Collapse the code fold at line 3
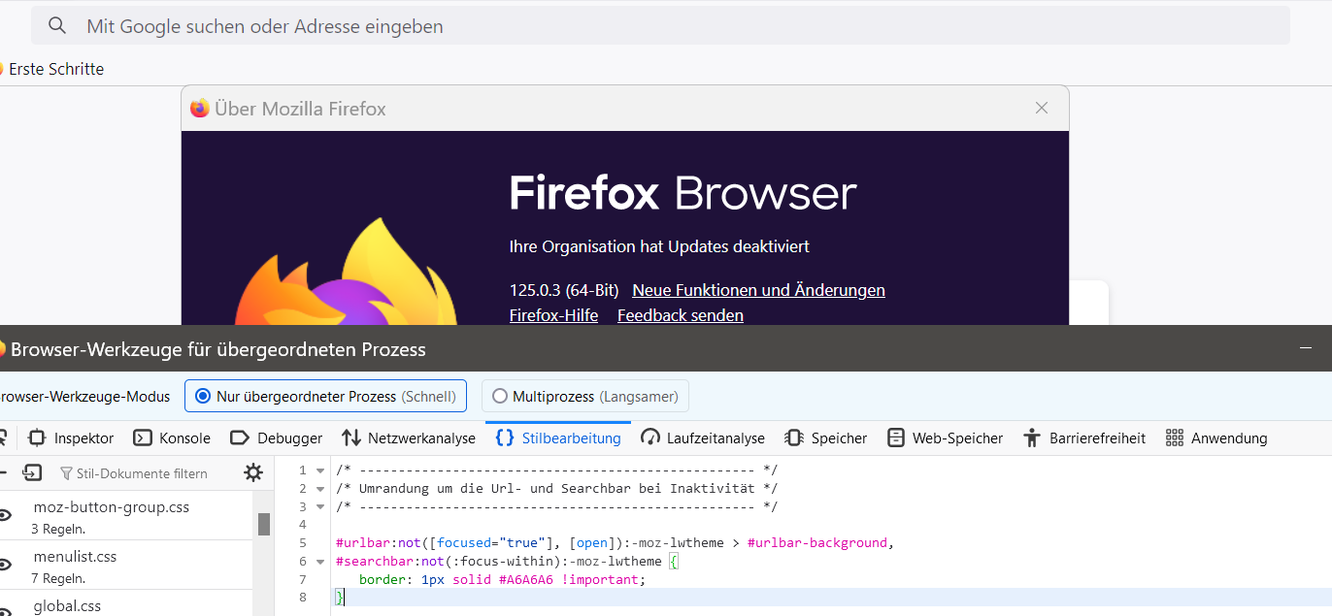Viewport: 1332px width, 616px height. (320, 507)
